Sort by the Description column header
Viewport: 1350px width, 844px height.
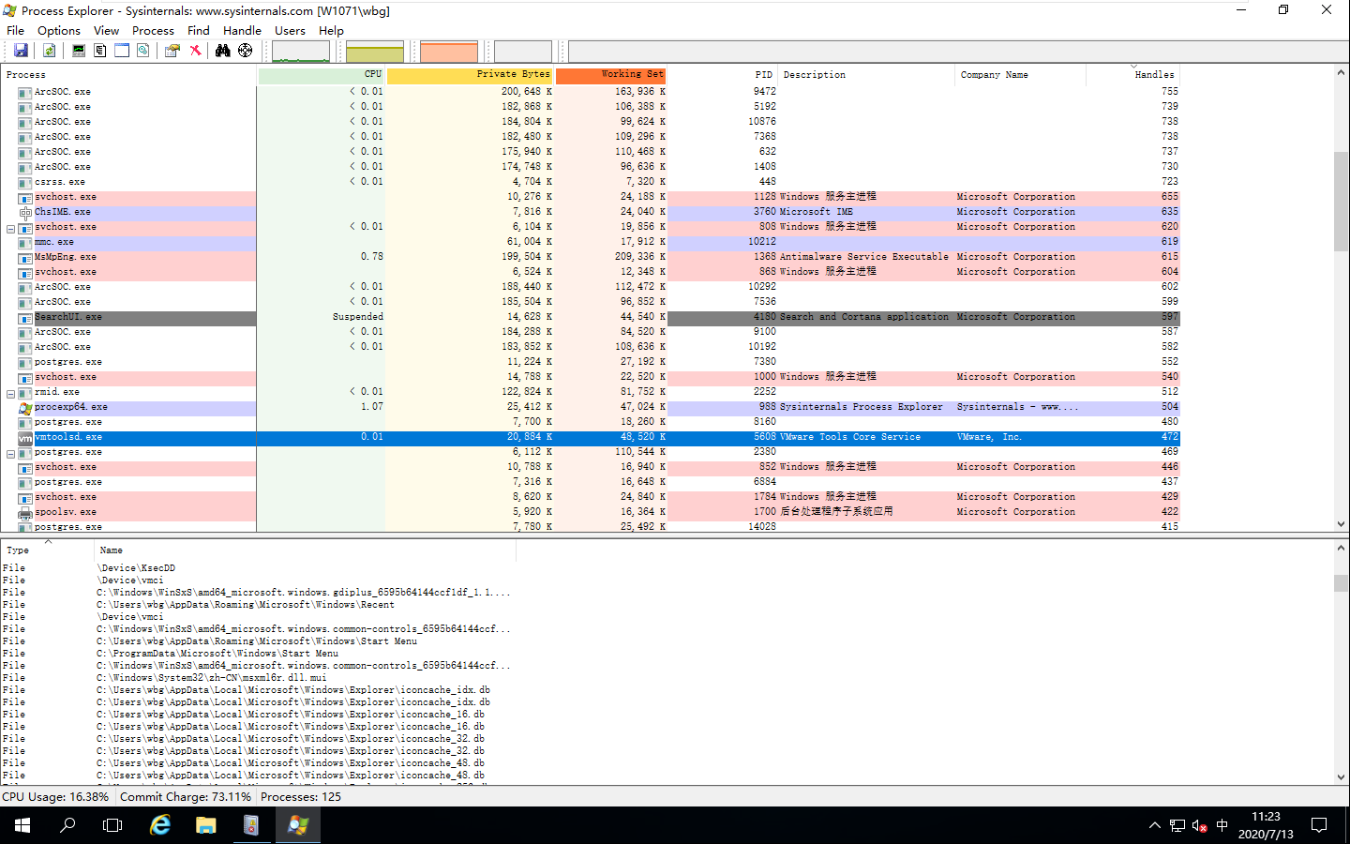pyautogui.click(x=866, y=75)
